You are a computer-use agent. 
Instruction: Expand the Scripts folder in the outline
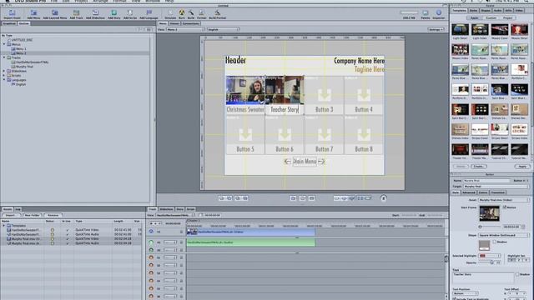click(4, 76)
